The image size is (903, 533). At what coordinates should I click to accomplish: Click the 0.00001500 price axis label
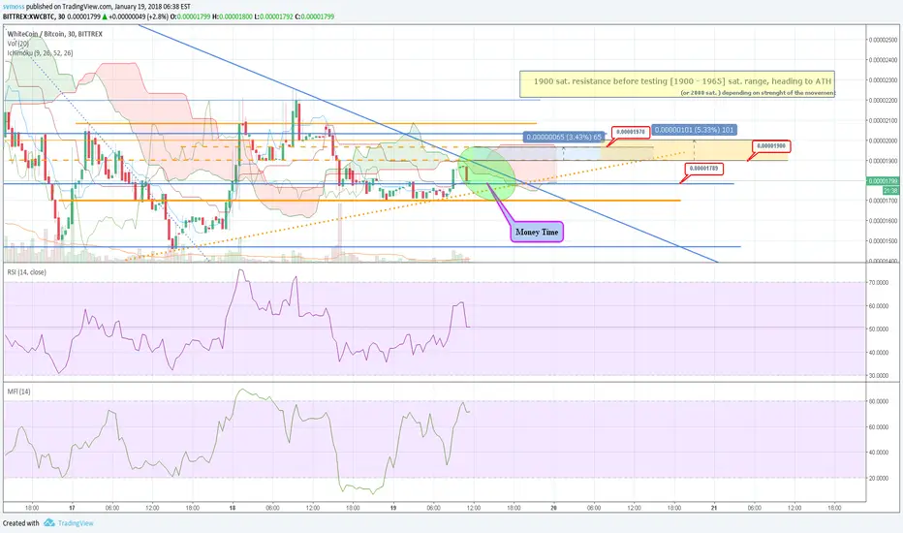point(883,241)
